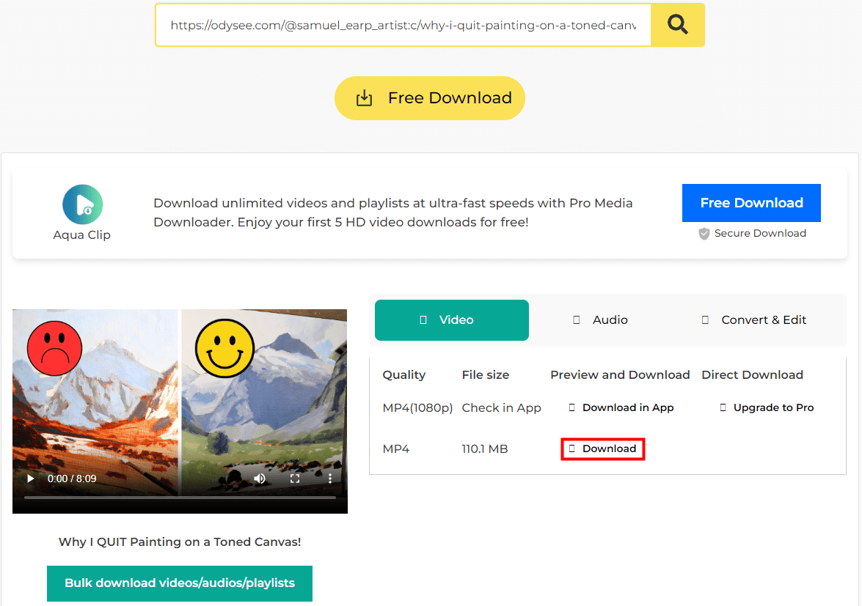862x606 pixels.
Task: Enter fullscreen mode on the video player
Action: [295, 478]
